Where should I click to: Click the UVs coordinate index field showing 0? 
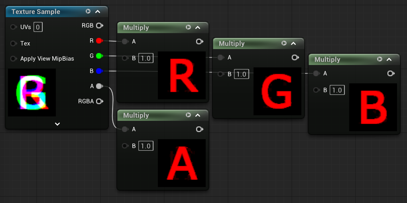38,27
